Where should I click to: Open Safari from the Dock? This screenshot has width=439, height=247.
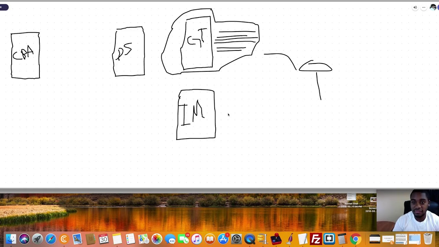point(51,239)
